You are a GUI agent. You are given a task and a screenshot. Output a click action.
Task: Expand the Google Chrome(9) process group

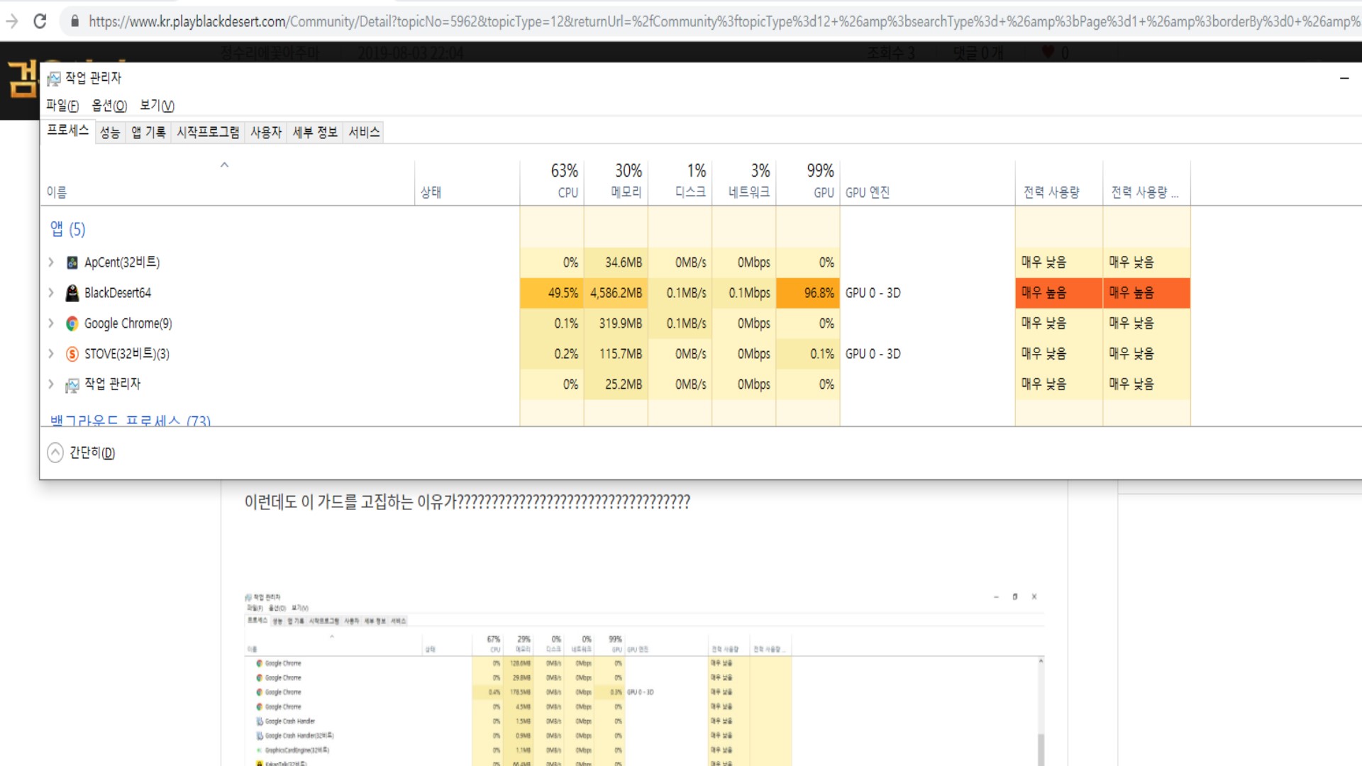point(51,323)
